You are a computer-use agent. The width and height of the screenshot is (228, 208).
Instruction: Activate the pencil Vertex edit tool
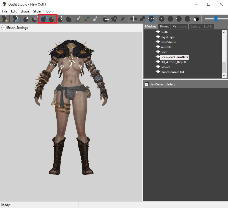[123, 19]
